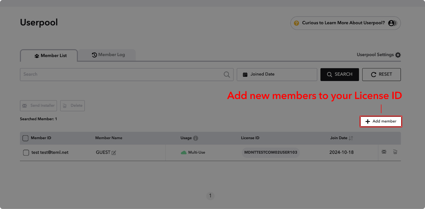The image size is (425, 209).
Task: Click the Usage info icon
Action: pyautogui.click(x=196, y=138)
